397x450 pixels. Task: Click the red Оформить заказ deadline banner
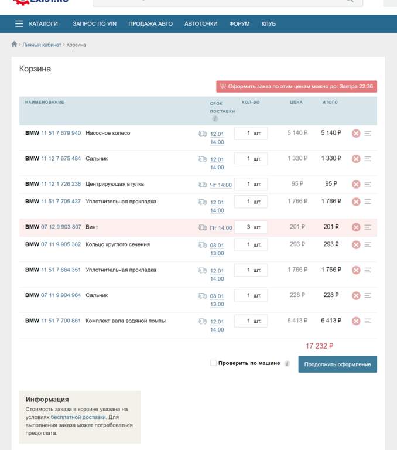pyautogui.click(x=296, y=86)
